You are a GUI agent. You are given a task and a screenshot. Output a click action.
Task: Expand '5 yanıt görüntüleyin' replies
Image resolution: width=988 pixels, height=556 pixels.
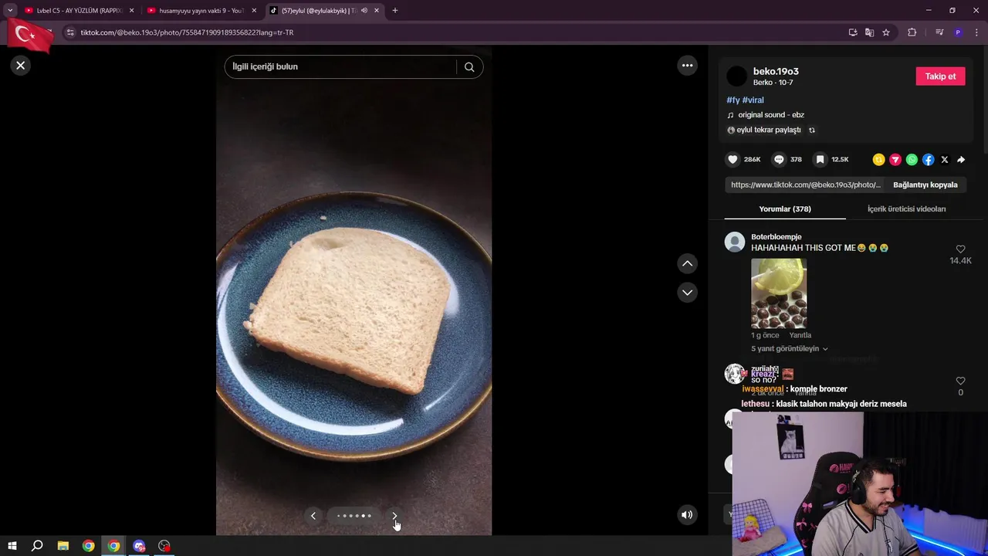[x=790, y=349]
